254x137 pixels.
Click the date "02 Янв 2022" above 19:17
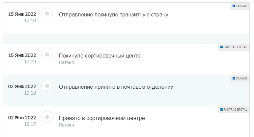[x=22, y=118]
